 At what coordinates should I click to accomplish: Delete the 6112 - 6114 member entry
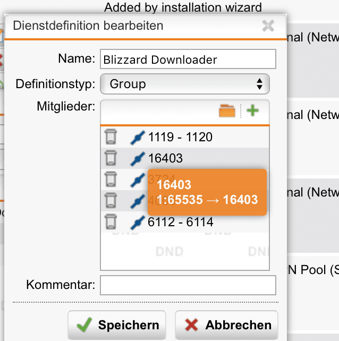coord(111,221)
